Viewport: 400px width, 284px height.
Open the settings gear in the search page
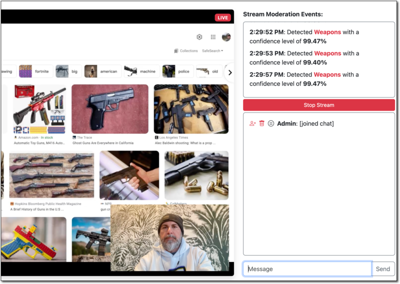point(199,37)
